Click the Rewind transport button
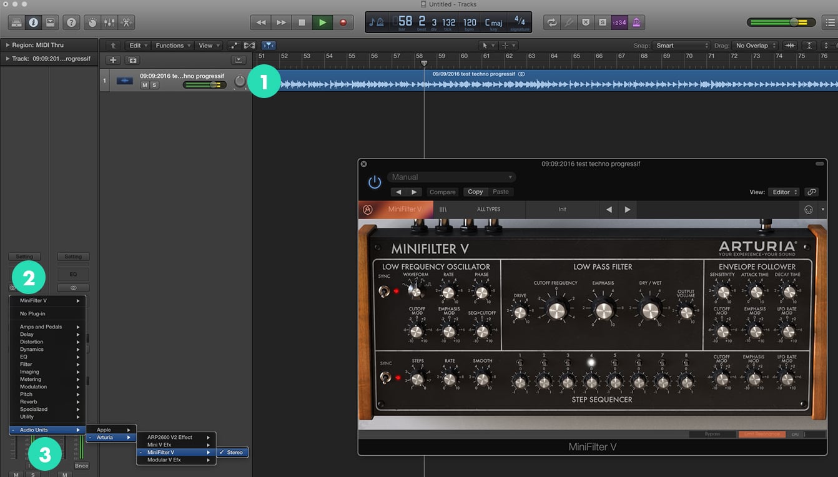 pyautogui.click(x=261, y=22)
